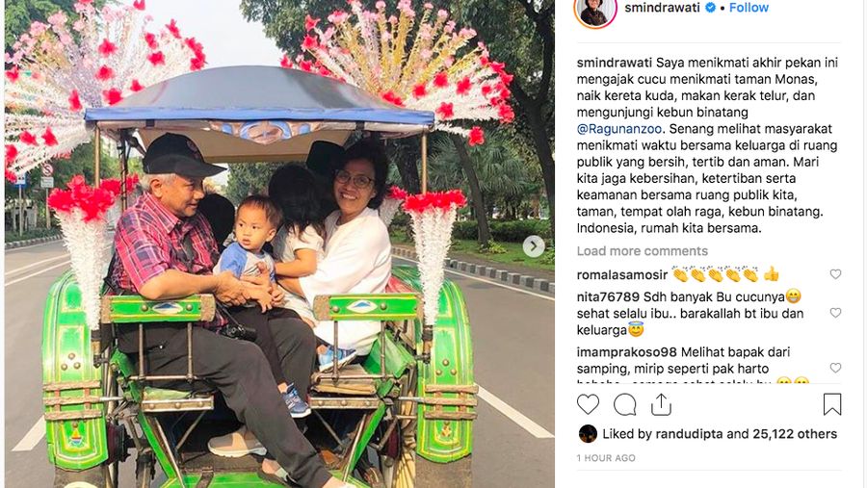
Task: View randudipta's profile in likes line
Action: pos(689,434)
